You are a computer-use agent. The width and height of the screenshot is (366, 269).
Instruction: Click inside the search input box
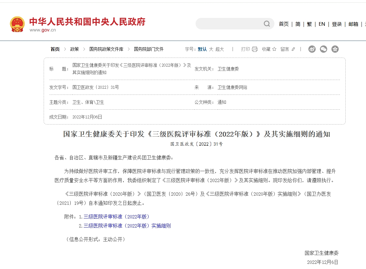229,24
